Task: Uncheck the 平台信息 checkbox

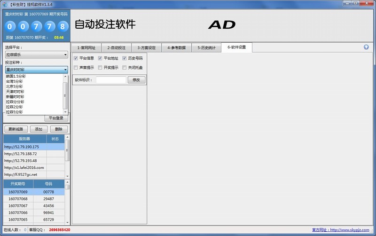Action: [76, 58]
